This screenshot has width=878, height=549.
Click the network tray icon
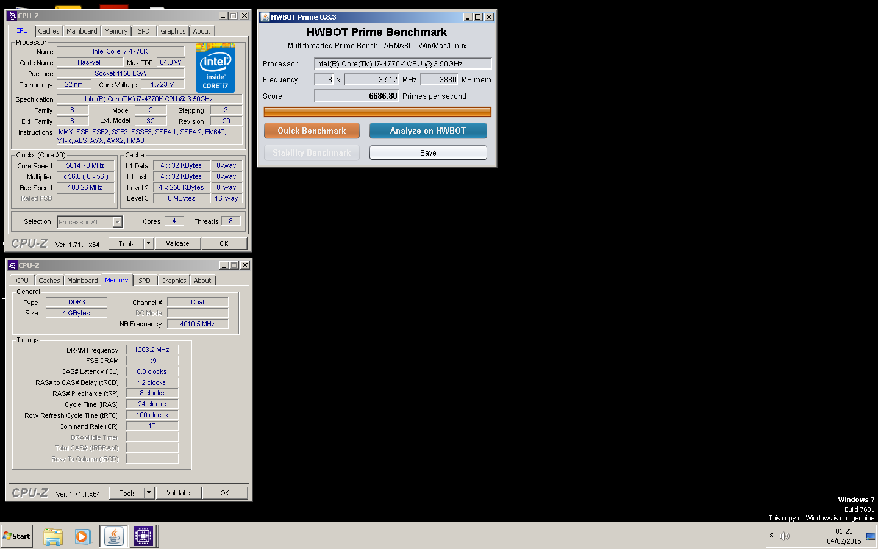click(870, 536)
